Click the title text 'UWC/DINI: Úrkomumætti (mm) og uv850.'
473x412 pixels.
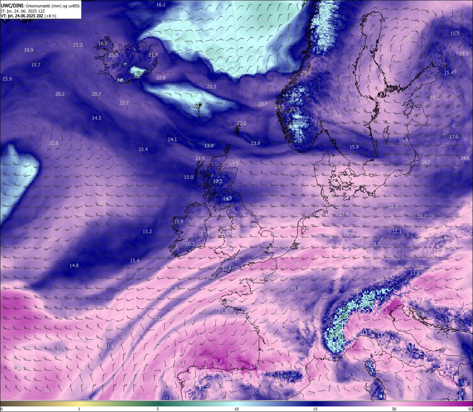click(40, 6)
